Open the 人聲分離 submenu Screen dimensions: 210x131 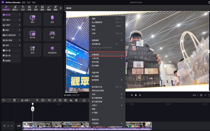107,58
